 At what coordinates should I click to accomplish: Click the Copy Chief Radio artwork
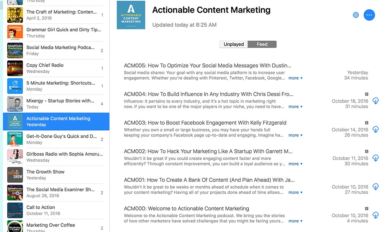15,68
